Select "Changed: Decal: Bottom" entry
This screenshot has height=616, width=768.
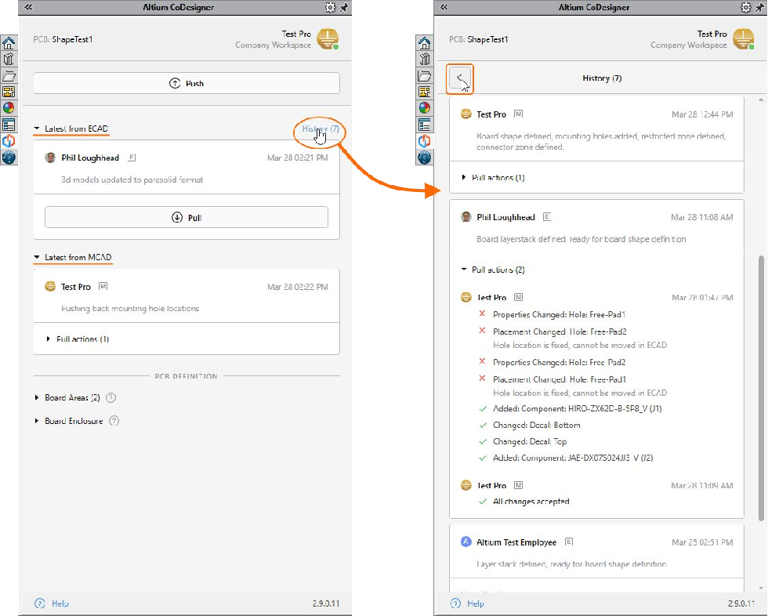click(x=537, y=425)
